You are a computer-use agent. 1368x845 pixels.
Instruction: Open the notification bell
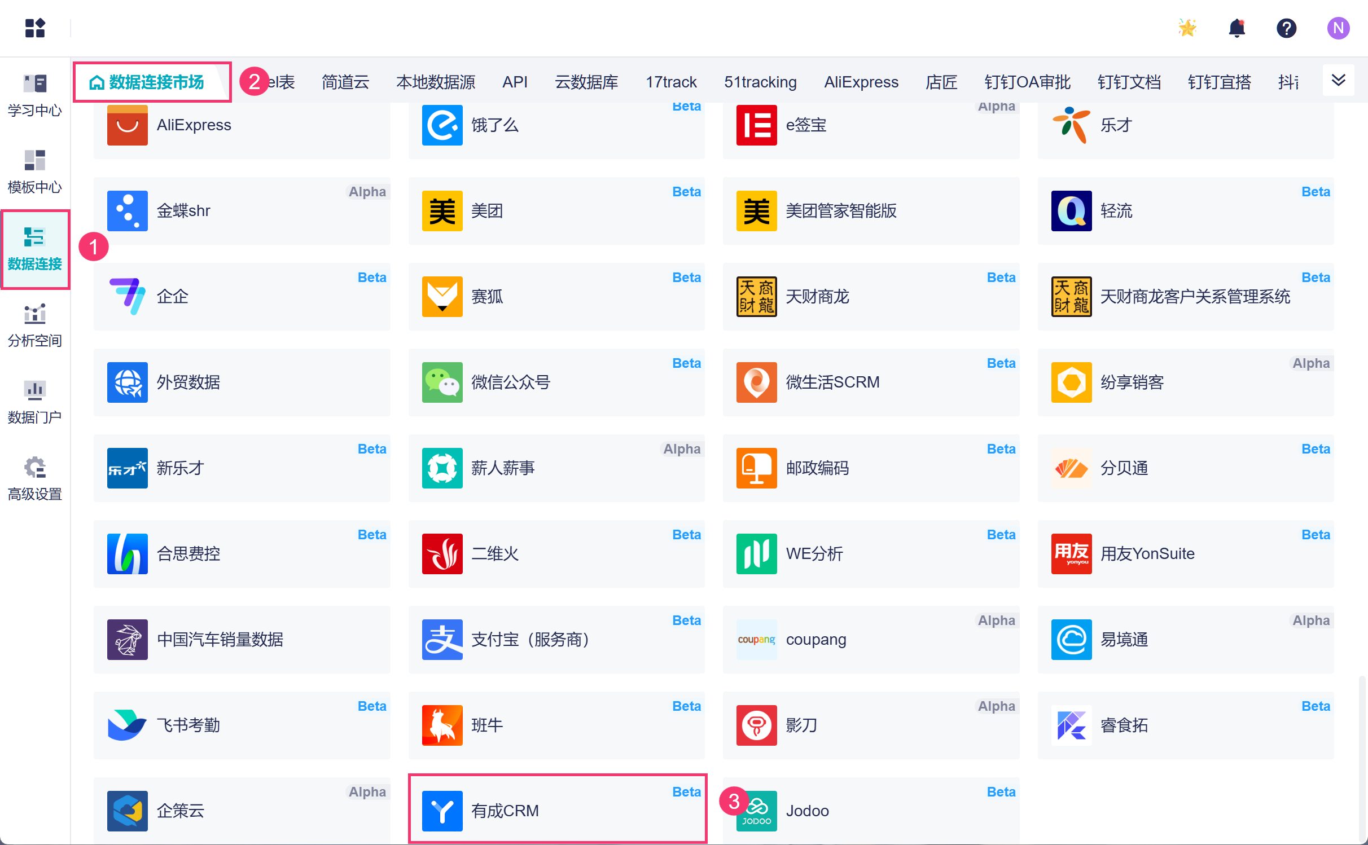tap(1237, 28)
